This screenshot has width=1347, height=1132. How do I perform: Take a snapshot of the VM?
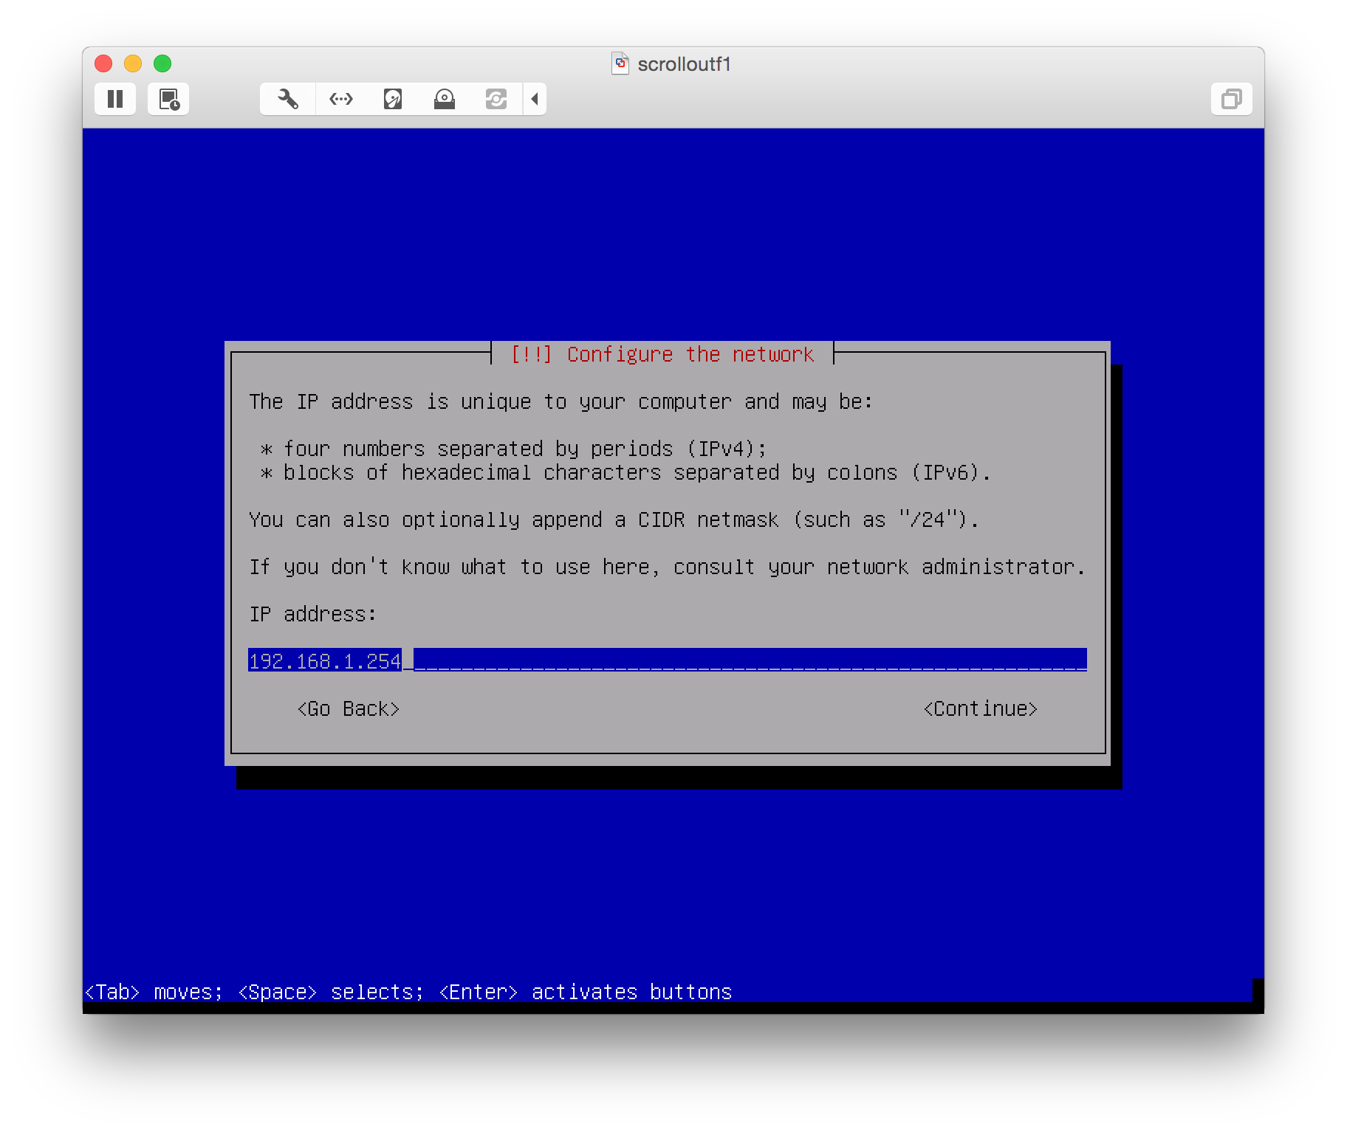point(168,99)
